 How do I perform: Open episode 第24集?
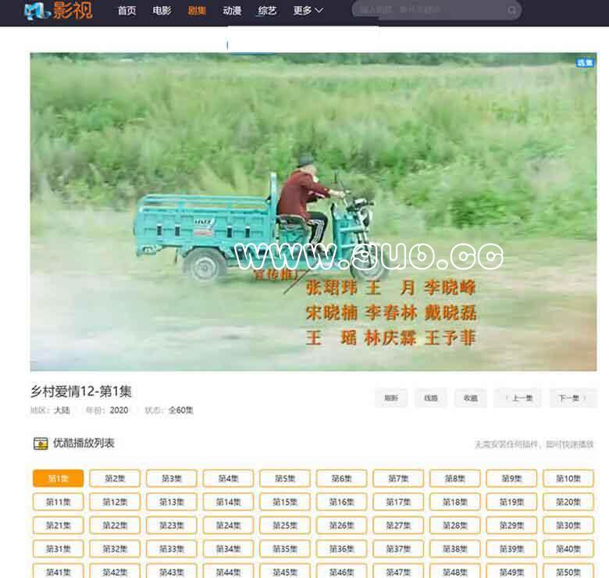[x=228, y=525]
